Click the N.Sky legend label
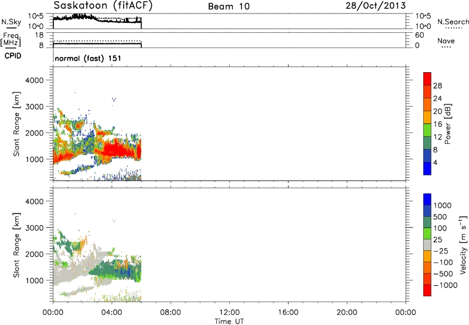469x325 pixels. coord(11,22)
